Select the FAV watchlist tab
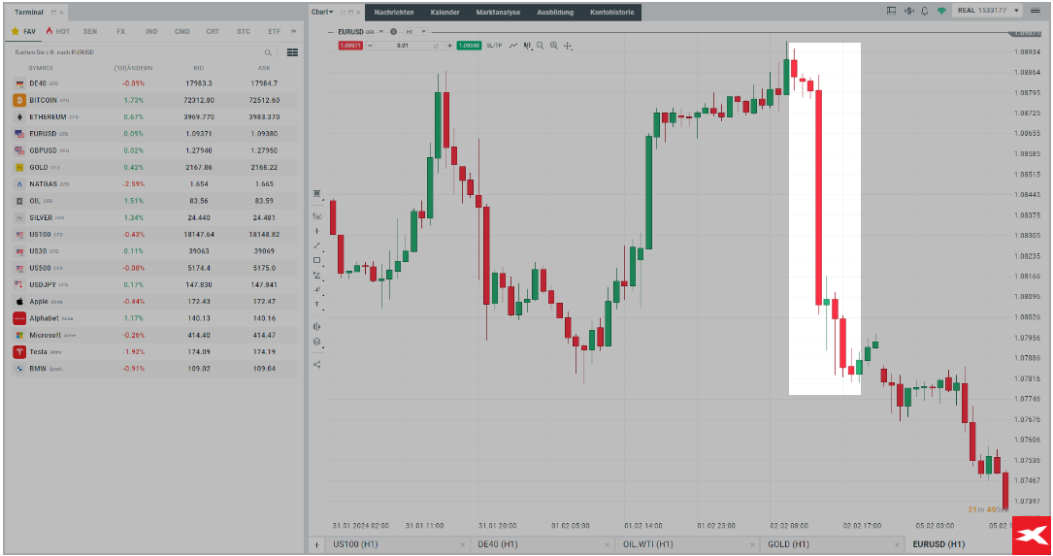1053x556 pixels. click(x=23, y=32)
